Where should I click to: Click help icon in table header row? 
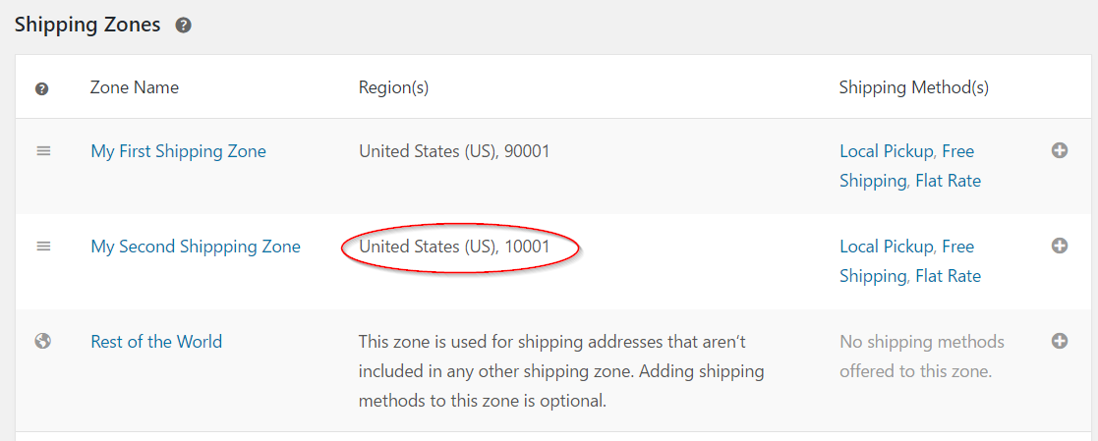[x=42, y=88]
